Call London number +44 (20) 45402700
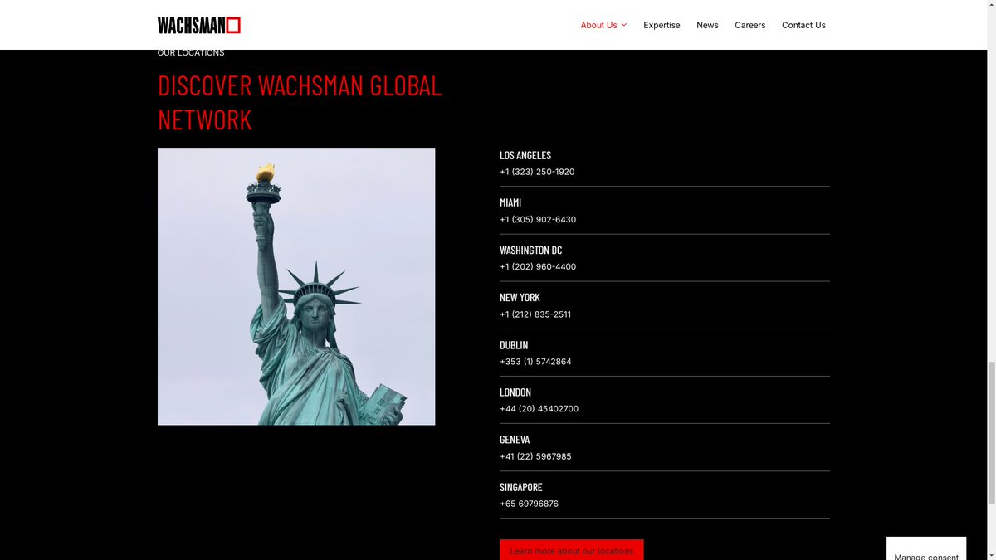Viewport: 996px width, 560px height. (x=539, y=409)
